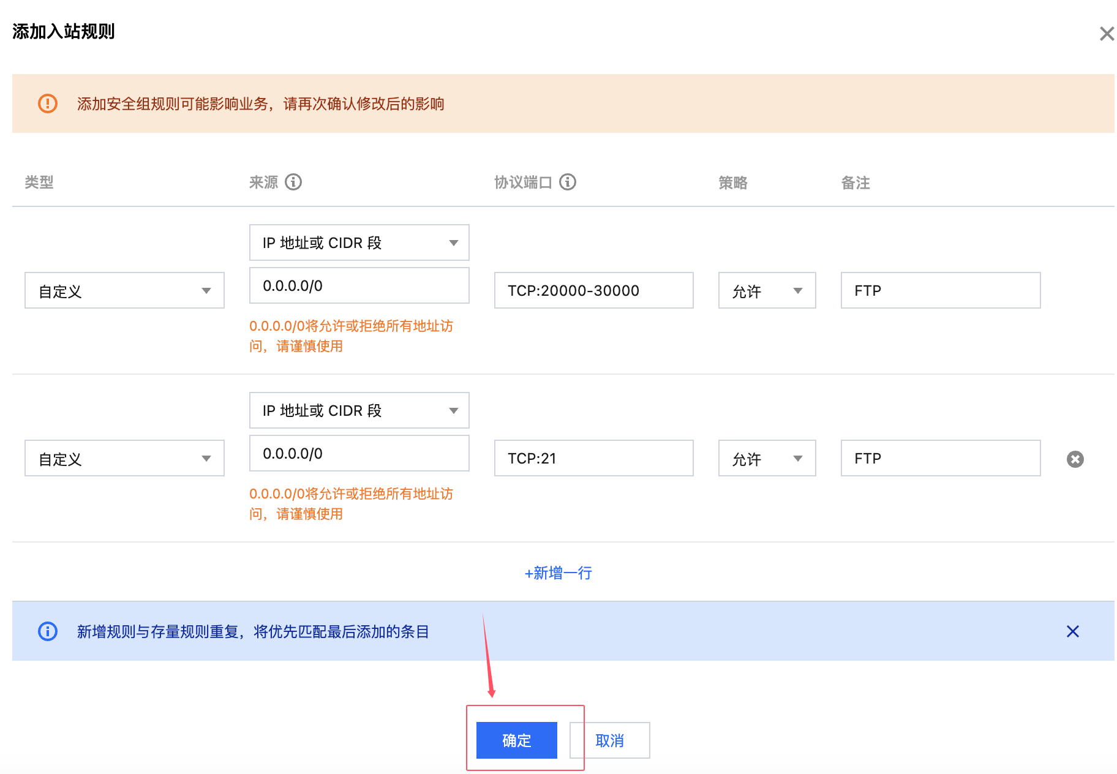Edit the TCP:21 port field

pyautogui.click(x=594, y=458)
